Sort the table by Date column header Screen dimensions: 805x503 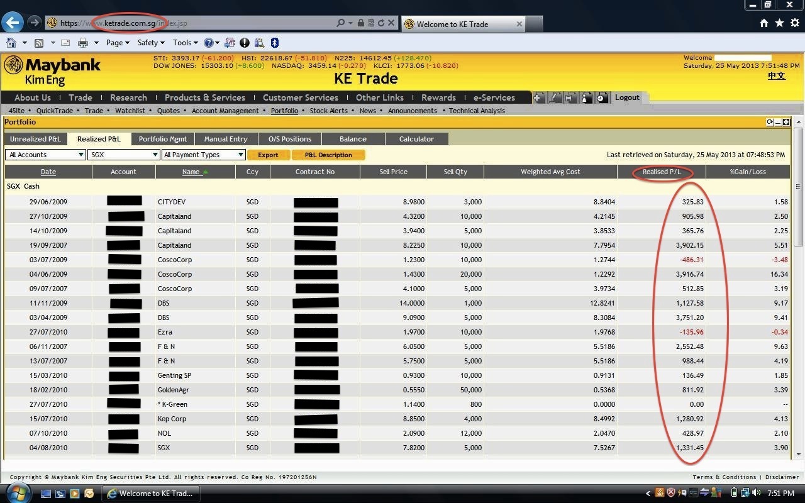[48, 172]
